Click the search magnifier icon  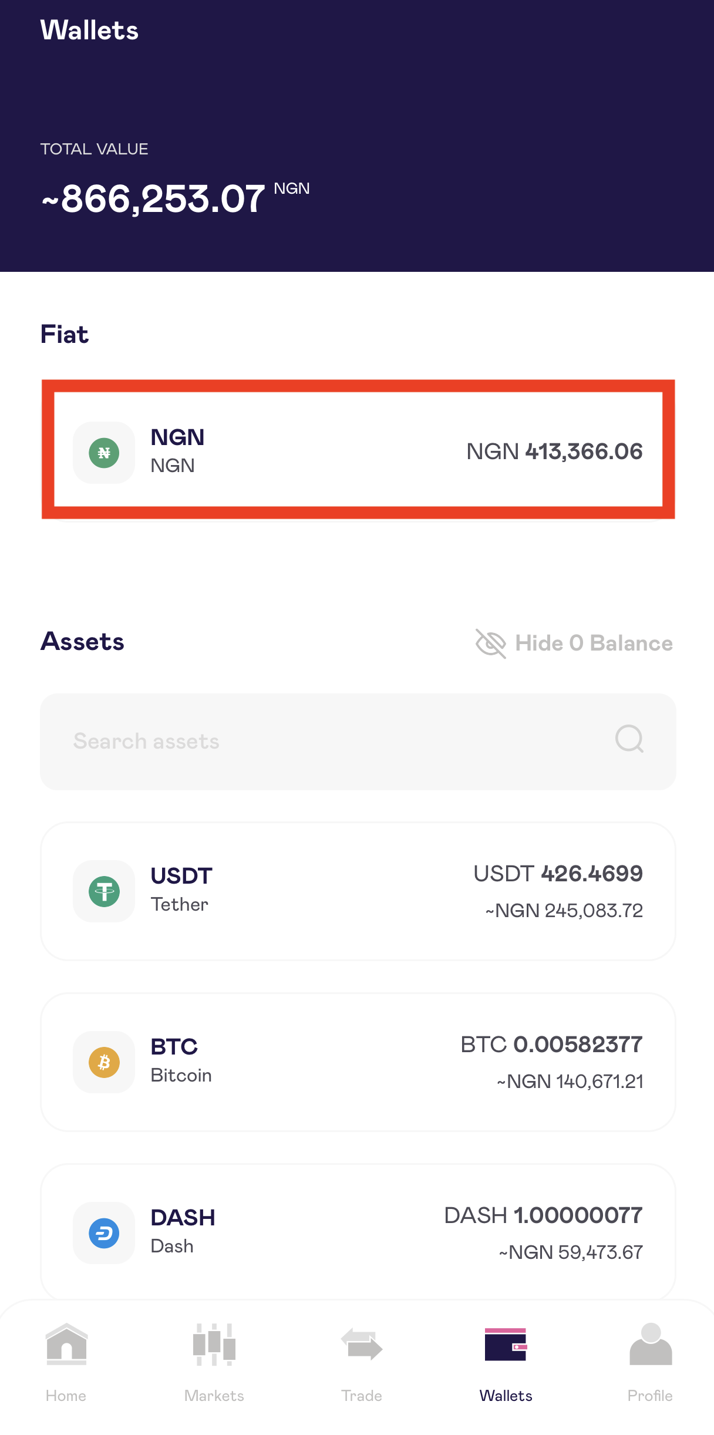tap(629, 739)
